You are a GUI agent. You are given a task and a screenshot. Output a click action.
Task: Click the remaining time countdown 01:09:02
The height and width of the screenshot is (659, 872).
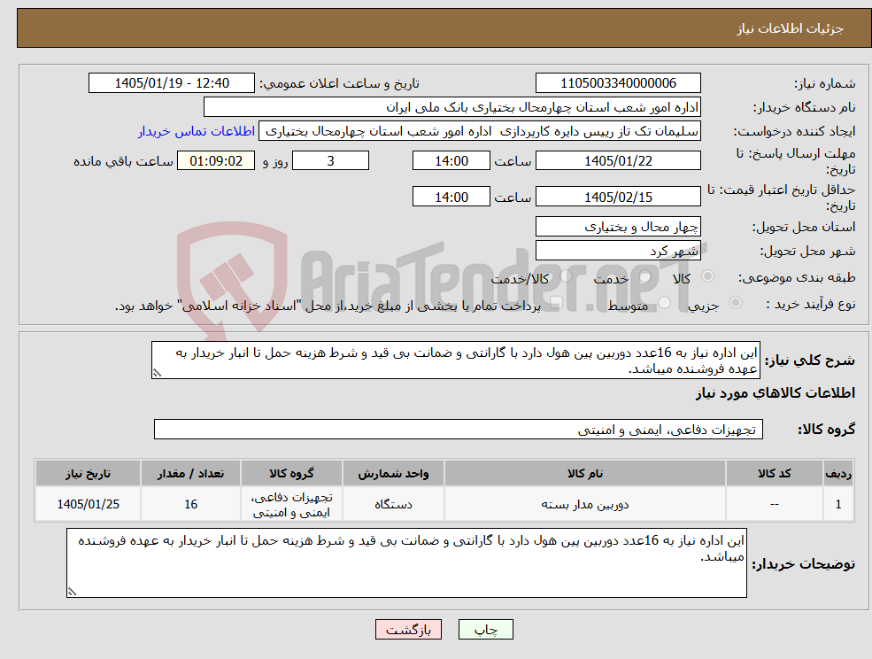(x=216, y=161)
